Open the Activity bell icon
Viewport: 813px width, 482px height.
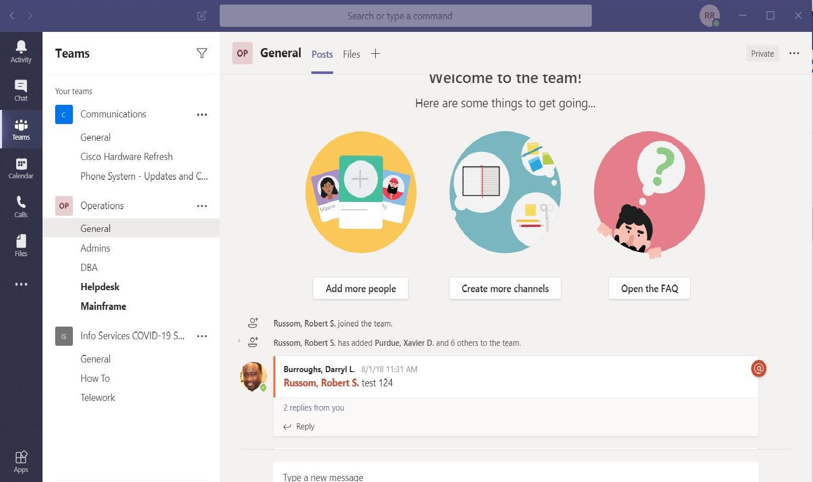pyautogui.click(x=21, y=52)
